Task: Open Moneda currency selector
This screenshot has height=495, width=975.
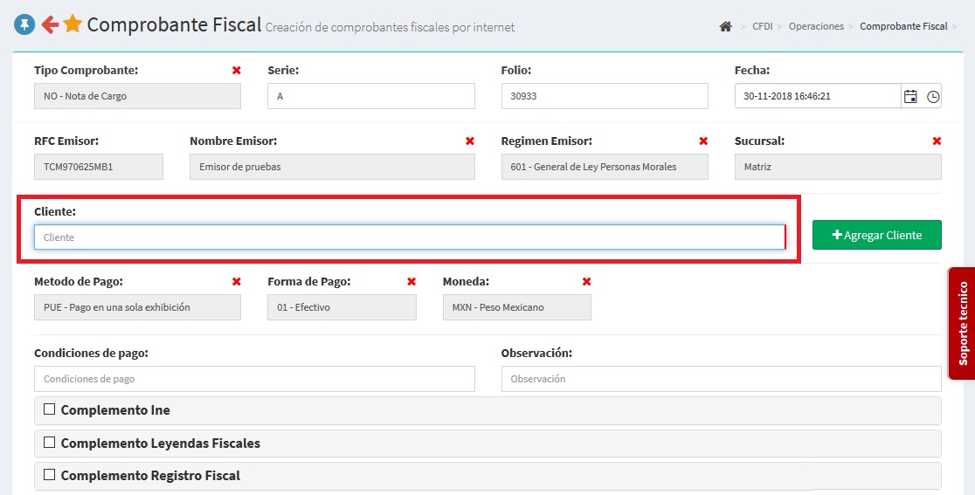Action: tap(516, 307)
